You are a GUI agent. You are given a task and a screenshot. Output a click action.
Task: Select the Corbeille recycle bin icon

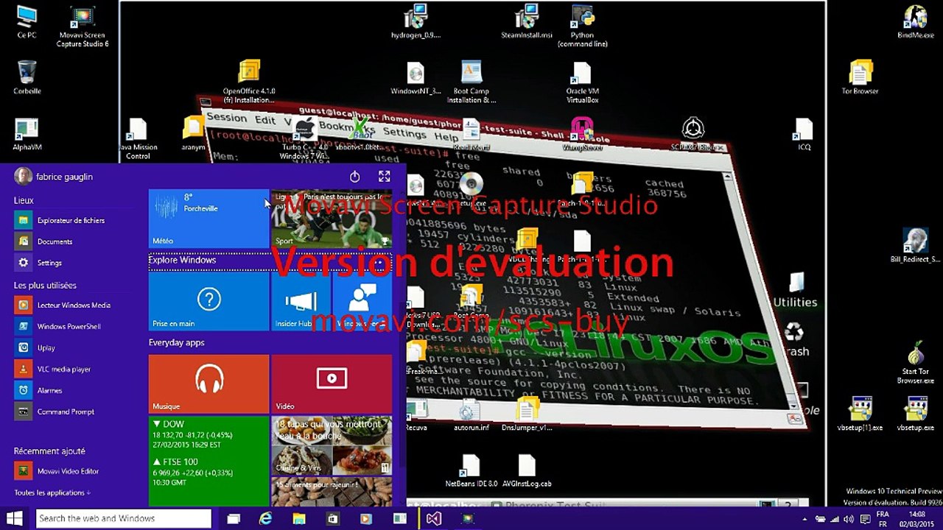[x=27, y=78]
